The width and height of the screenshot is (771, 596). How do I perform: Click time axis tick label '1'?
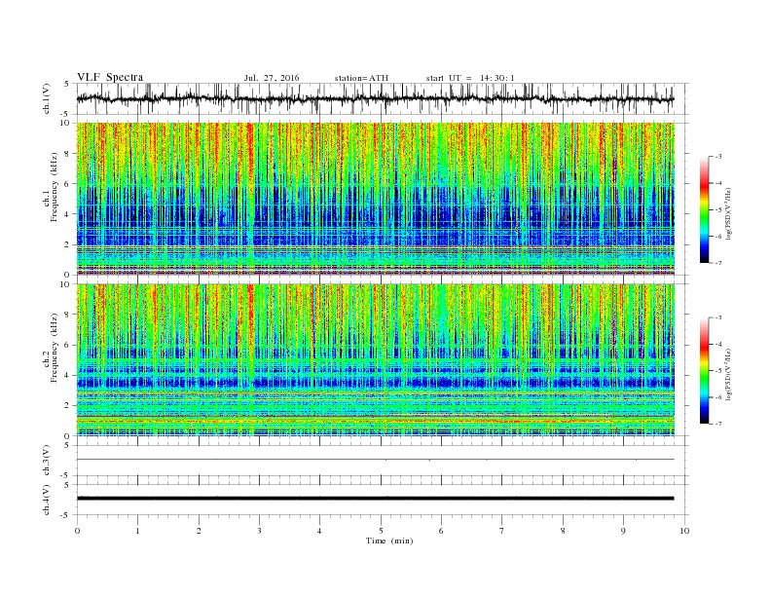[137, 531]
